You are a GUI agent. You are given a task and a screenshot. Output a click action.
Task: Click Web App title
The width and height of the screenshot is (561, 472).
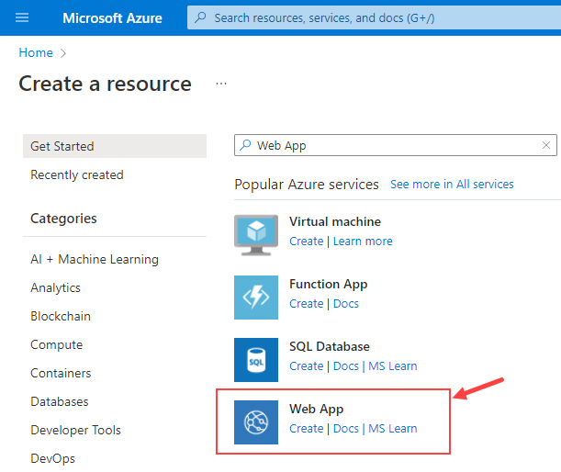pos(316,409)
